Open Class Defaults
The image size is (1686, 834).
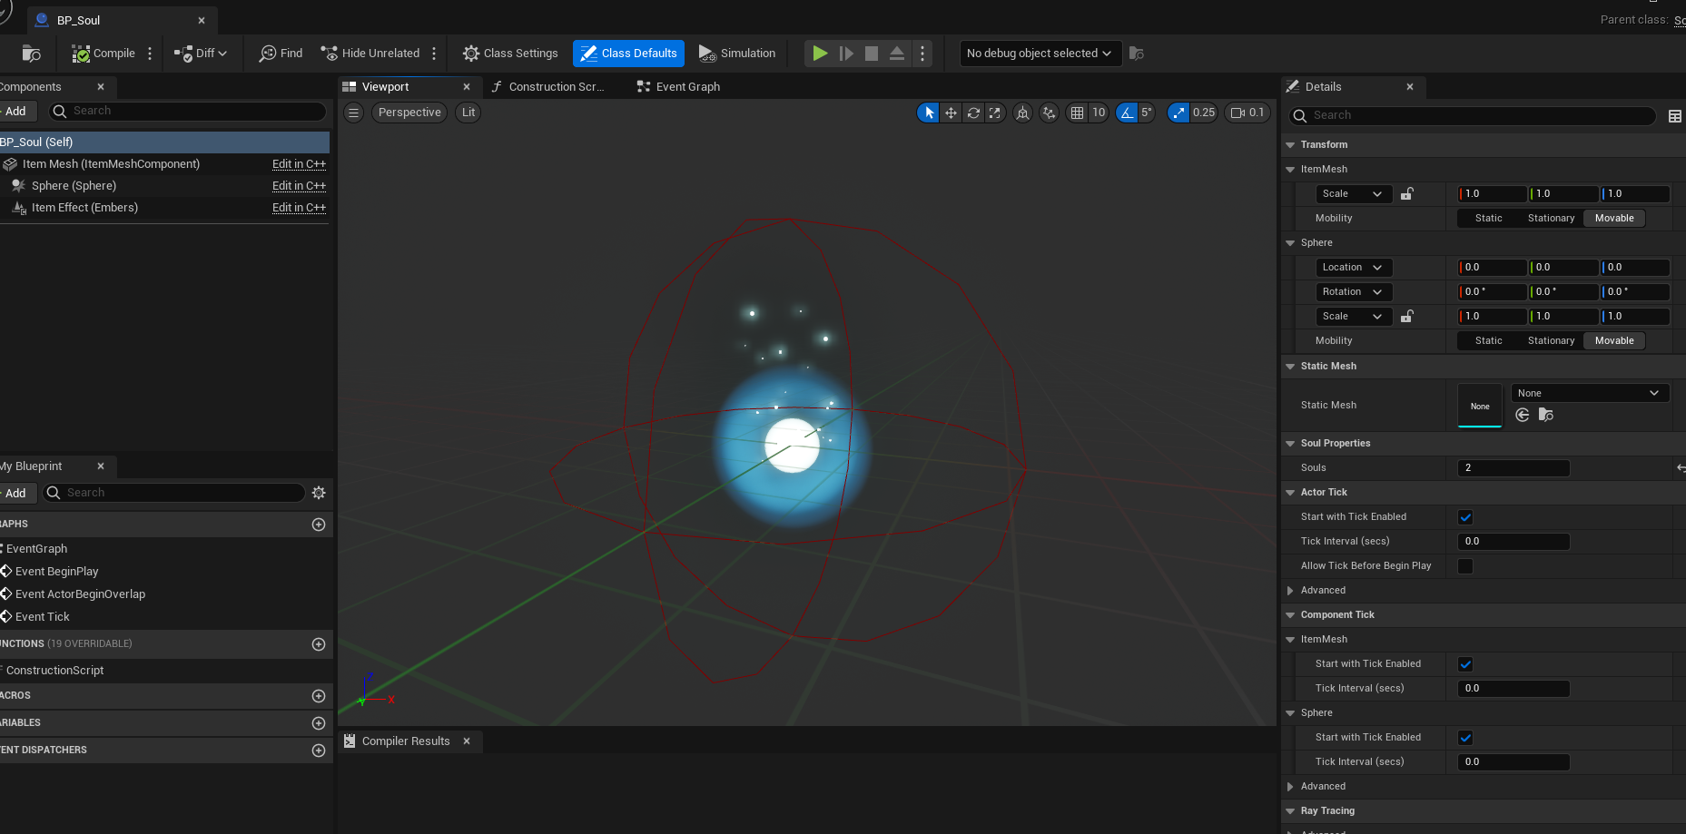click(x=628, y=54)
